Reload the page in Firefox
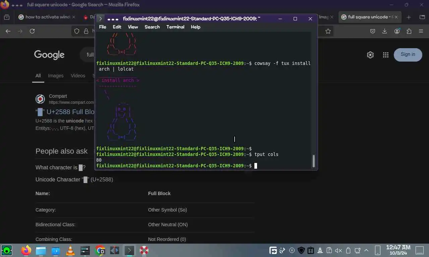Viewport: 429px width, 257px height. pos(32,31)
